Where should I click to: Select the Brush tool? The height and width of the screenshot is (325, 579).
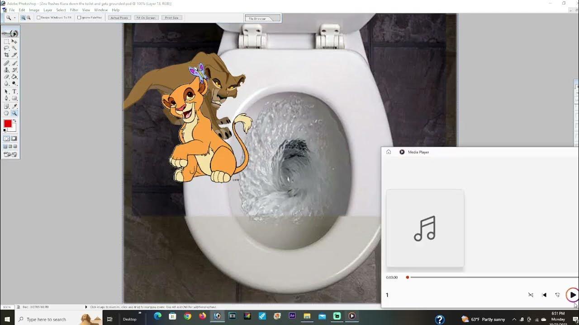tap(14, 62)
